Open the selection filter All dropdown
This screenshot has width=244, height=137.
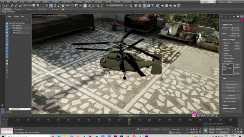coord(27,5)
